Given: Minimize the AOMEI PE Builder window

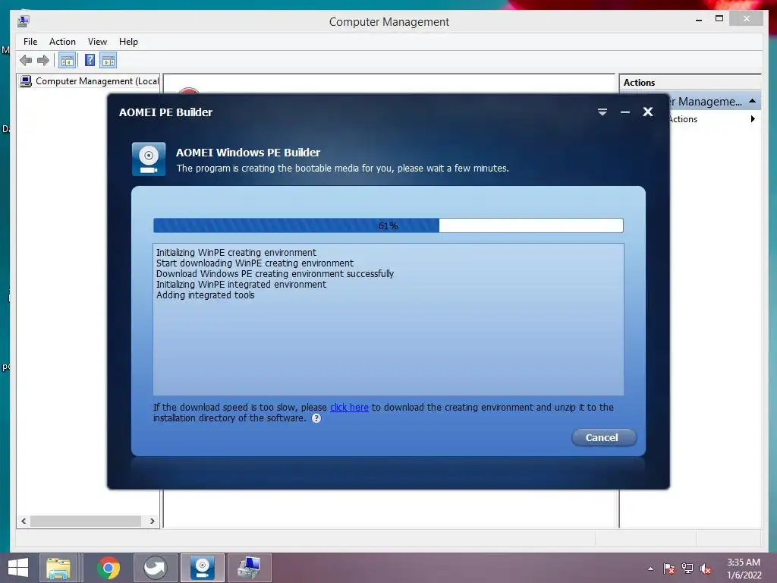Looking at the screenshot, I should pos(625,112).
